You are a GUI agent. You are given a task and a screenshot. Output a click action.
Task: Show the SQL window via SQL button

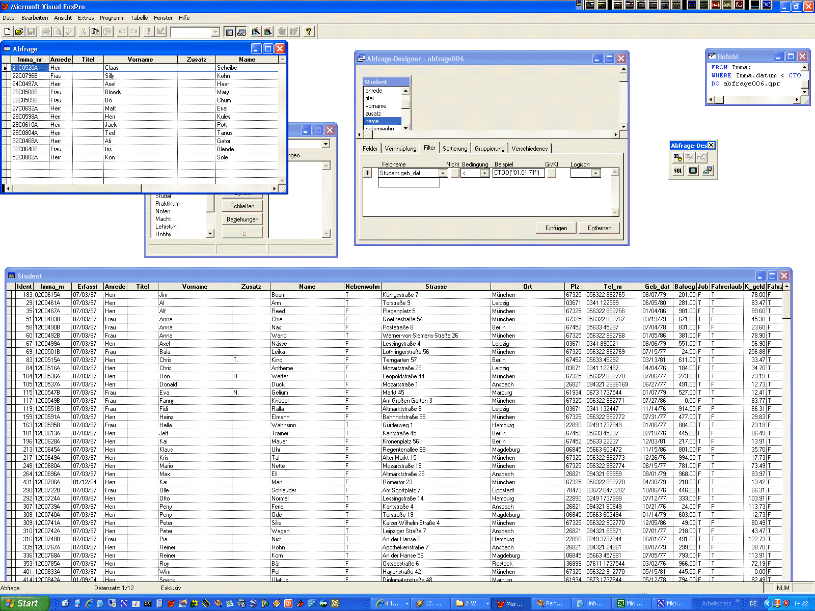pos(678,171)
